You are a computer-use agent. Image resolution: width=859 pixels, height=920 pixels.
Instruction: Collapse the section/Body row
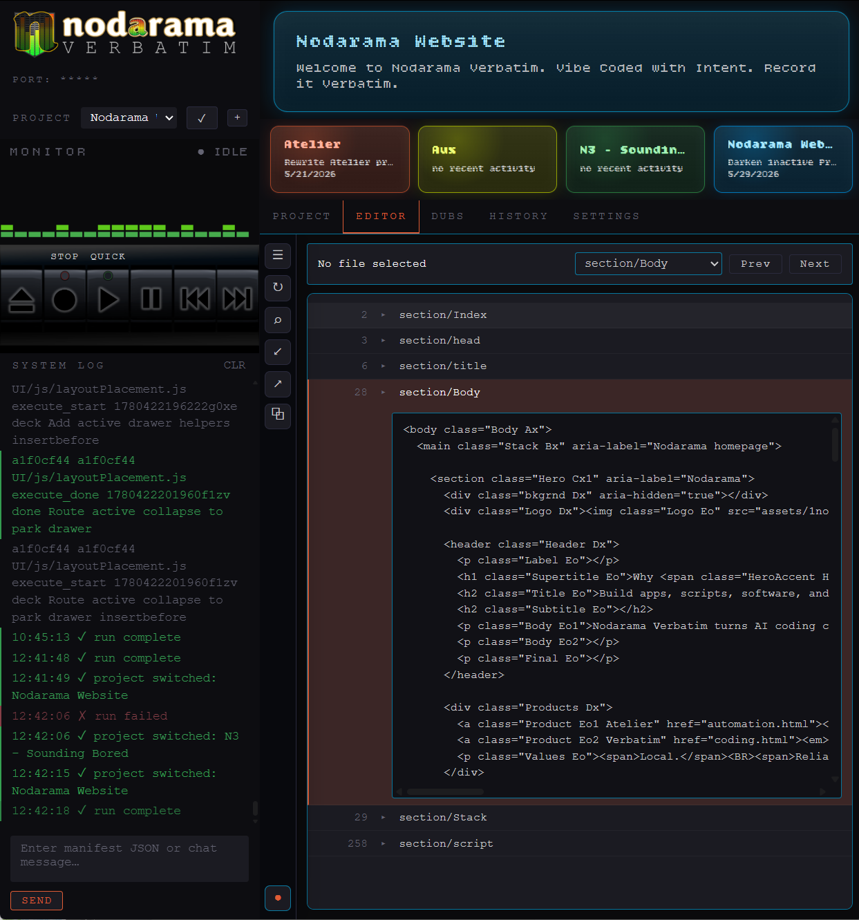click(579, 393)
